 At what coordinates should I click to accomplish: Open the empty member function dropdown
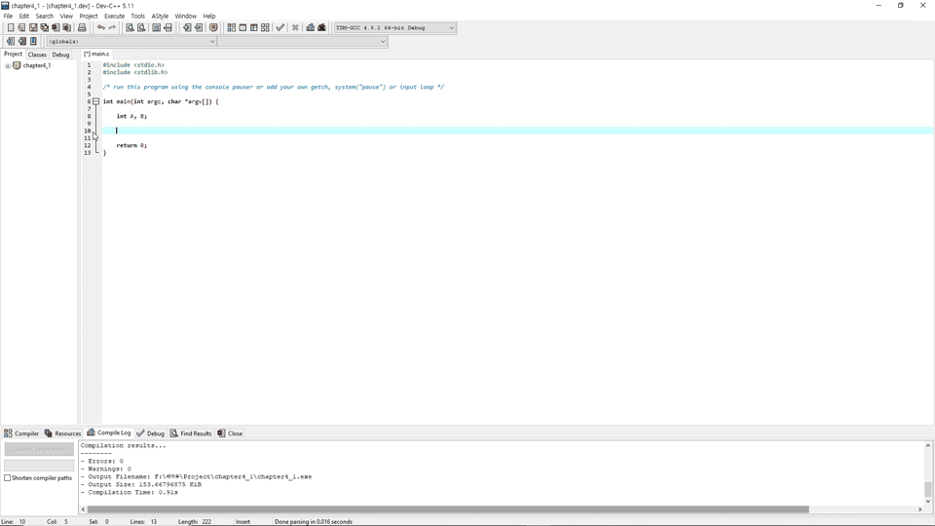[302, 41]
